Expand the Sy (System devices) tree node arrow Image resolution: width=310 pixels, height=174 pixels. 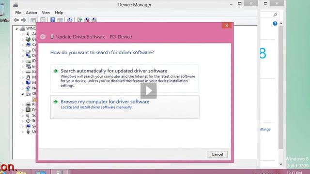23,126
